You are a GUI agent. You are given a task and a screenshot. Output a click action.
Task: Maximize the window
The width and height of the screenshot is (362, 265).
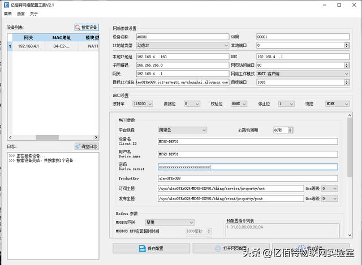point(339,5)
